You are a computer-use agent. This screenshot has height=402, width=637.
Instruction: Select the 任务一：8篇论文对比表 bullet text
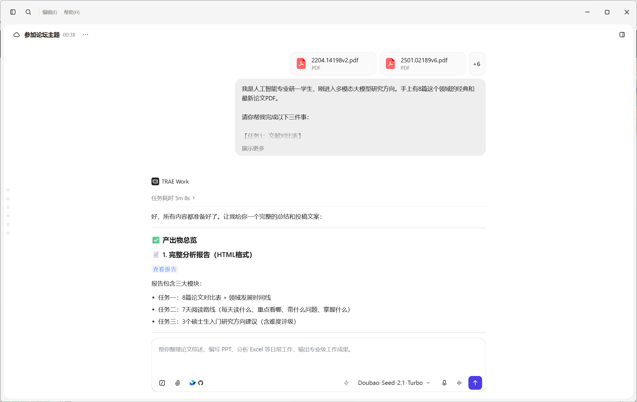(x=214, y=298)
